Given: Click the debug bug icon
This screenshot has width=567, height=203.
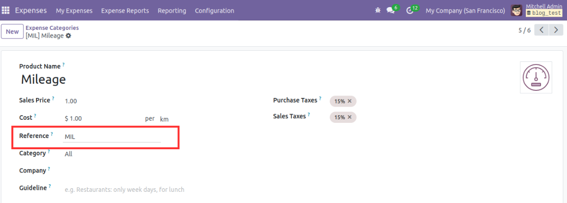Looking at the screenshot, I should coord(378,11).
